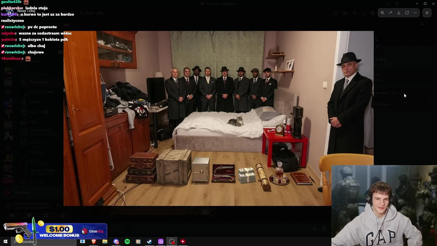
Task: Click chat message '5 mężczyzn 1 kobieta pdk'
Action: (x=43, y=40)
